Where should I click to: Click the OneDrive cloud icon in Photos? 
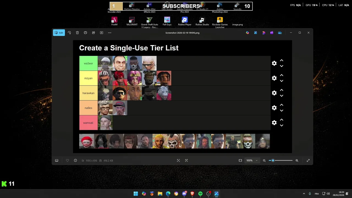(280, 33)
